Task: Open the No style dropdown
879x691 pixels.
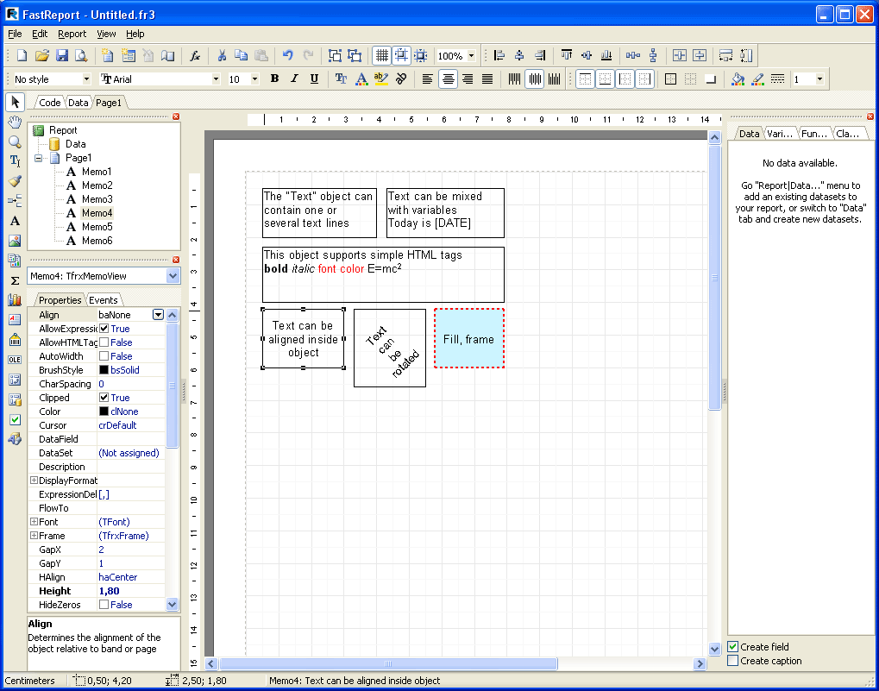Action: pyautogui.click(x=86, y=79)
